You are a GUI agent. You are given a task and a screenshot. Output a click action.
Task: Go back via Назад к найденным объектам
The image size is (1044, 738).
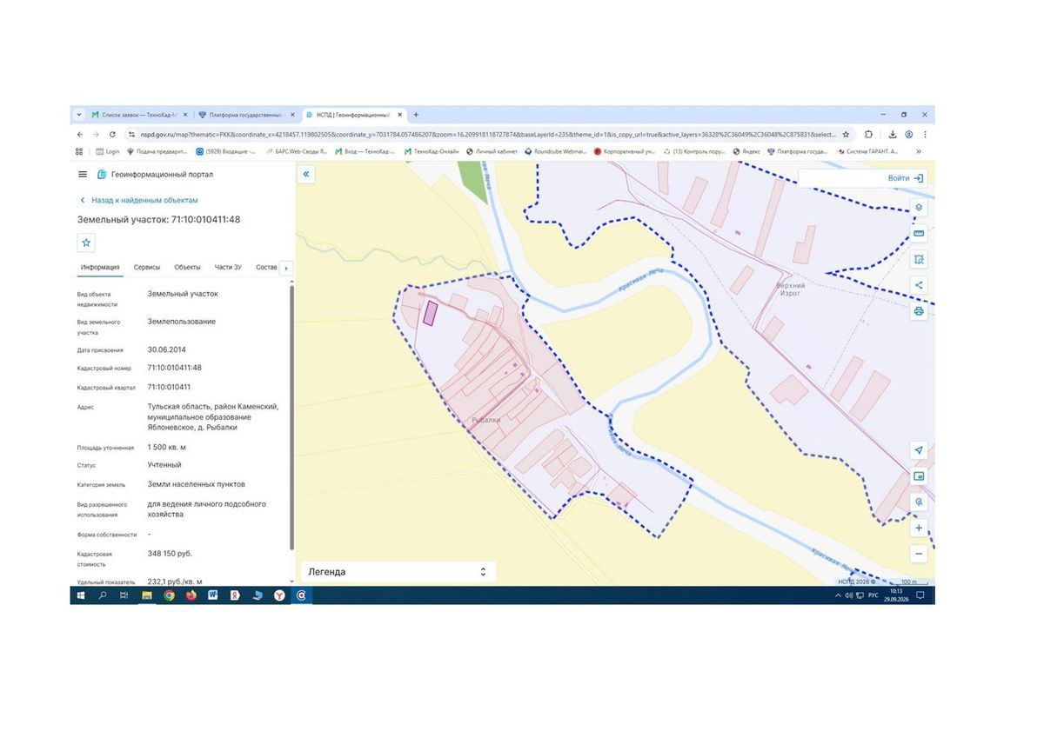click(138, 200)
